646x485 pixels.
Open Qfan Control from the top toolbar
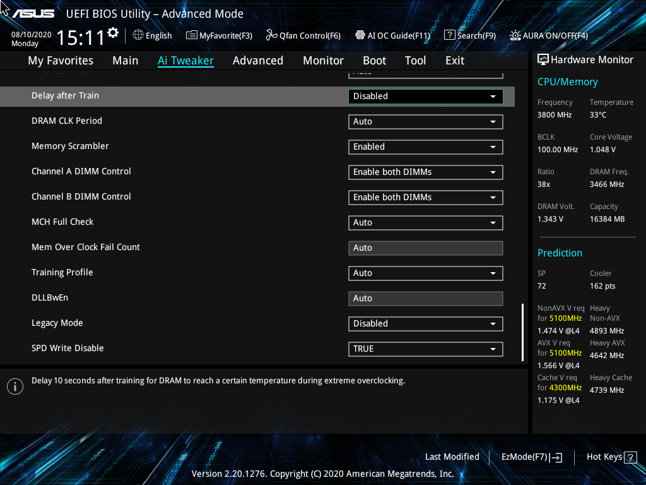tap(303, 35)
